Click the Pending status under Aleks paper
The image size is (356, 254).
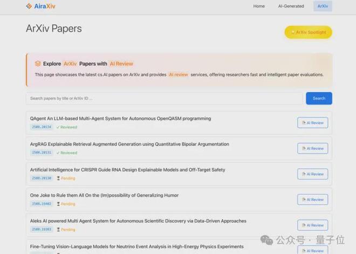68,230
